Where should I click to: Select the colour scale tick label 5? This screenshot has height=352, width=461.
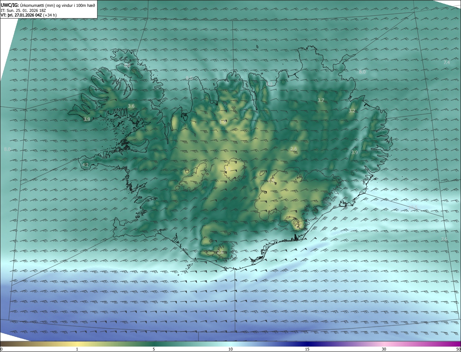pyautogui.click(x=154, y=349)
